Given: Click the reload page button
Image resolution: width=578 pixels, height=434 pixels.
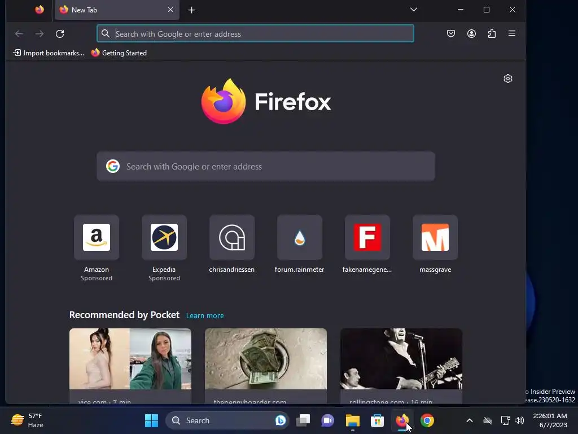Looking at the screenshot, I should [60, 34].
